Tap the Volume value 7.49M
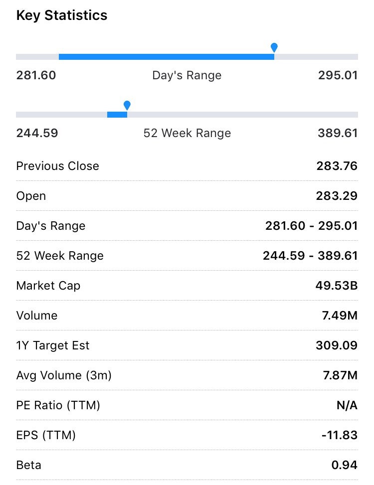The image size is (374, 485). pyautogui.click(x=340, y=316)
